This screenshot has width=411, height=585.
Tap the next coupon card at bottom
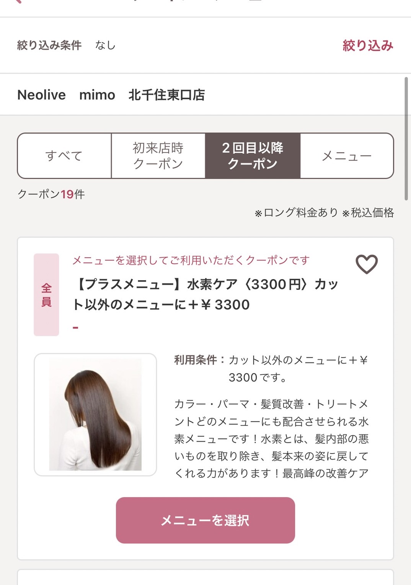point(205,577)
